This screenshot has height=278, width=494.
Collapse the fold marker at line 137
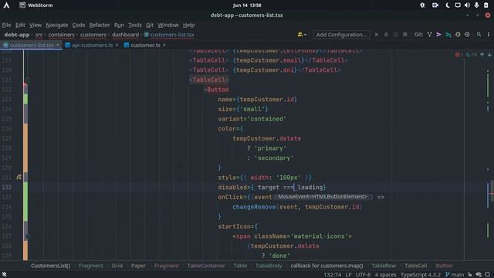[28, 236]
